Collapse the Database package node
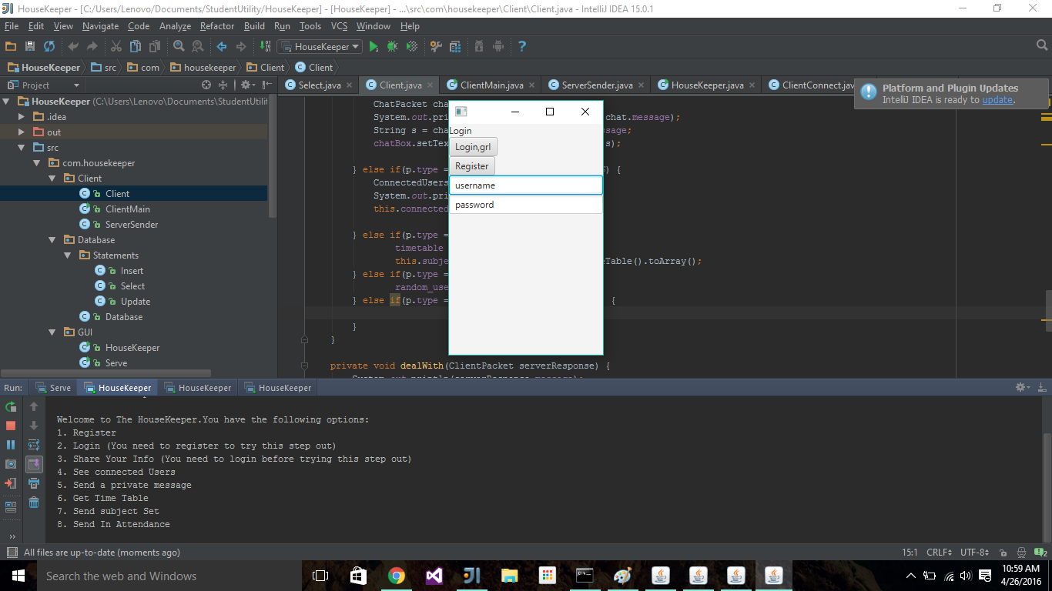Image resolution: width=1052 pixels, height=591 pixels. coord(52,240)
